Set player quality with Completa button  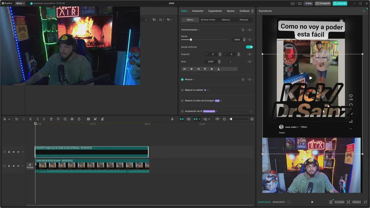[339, 202]
